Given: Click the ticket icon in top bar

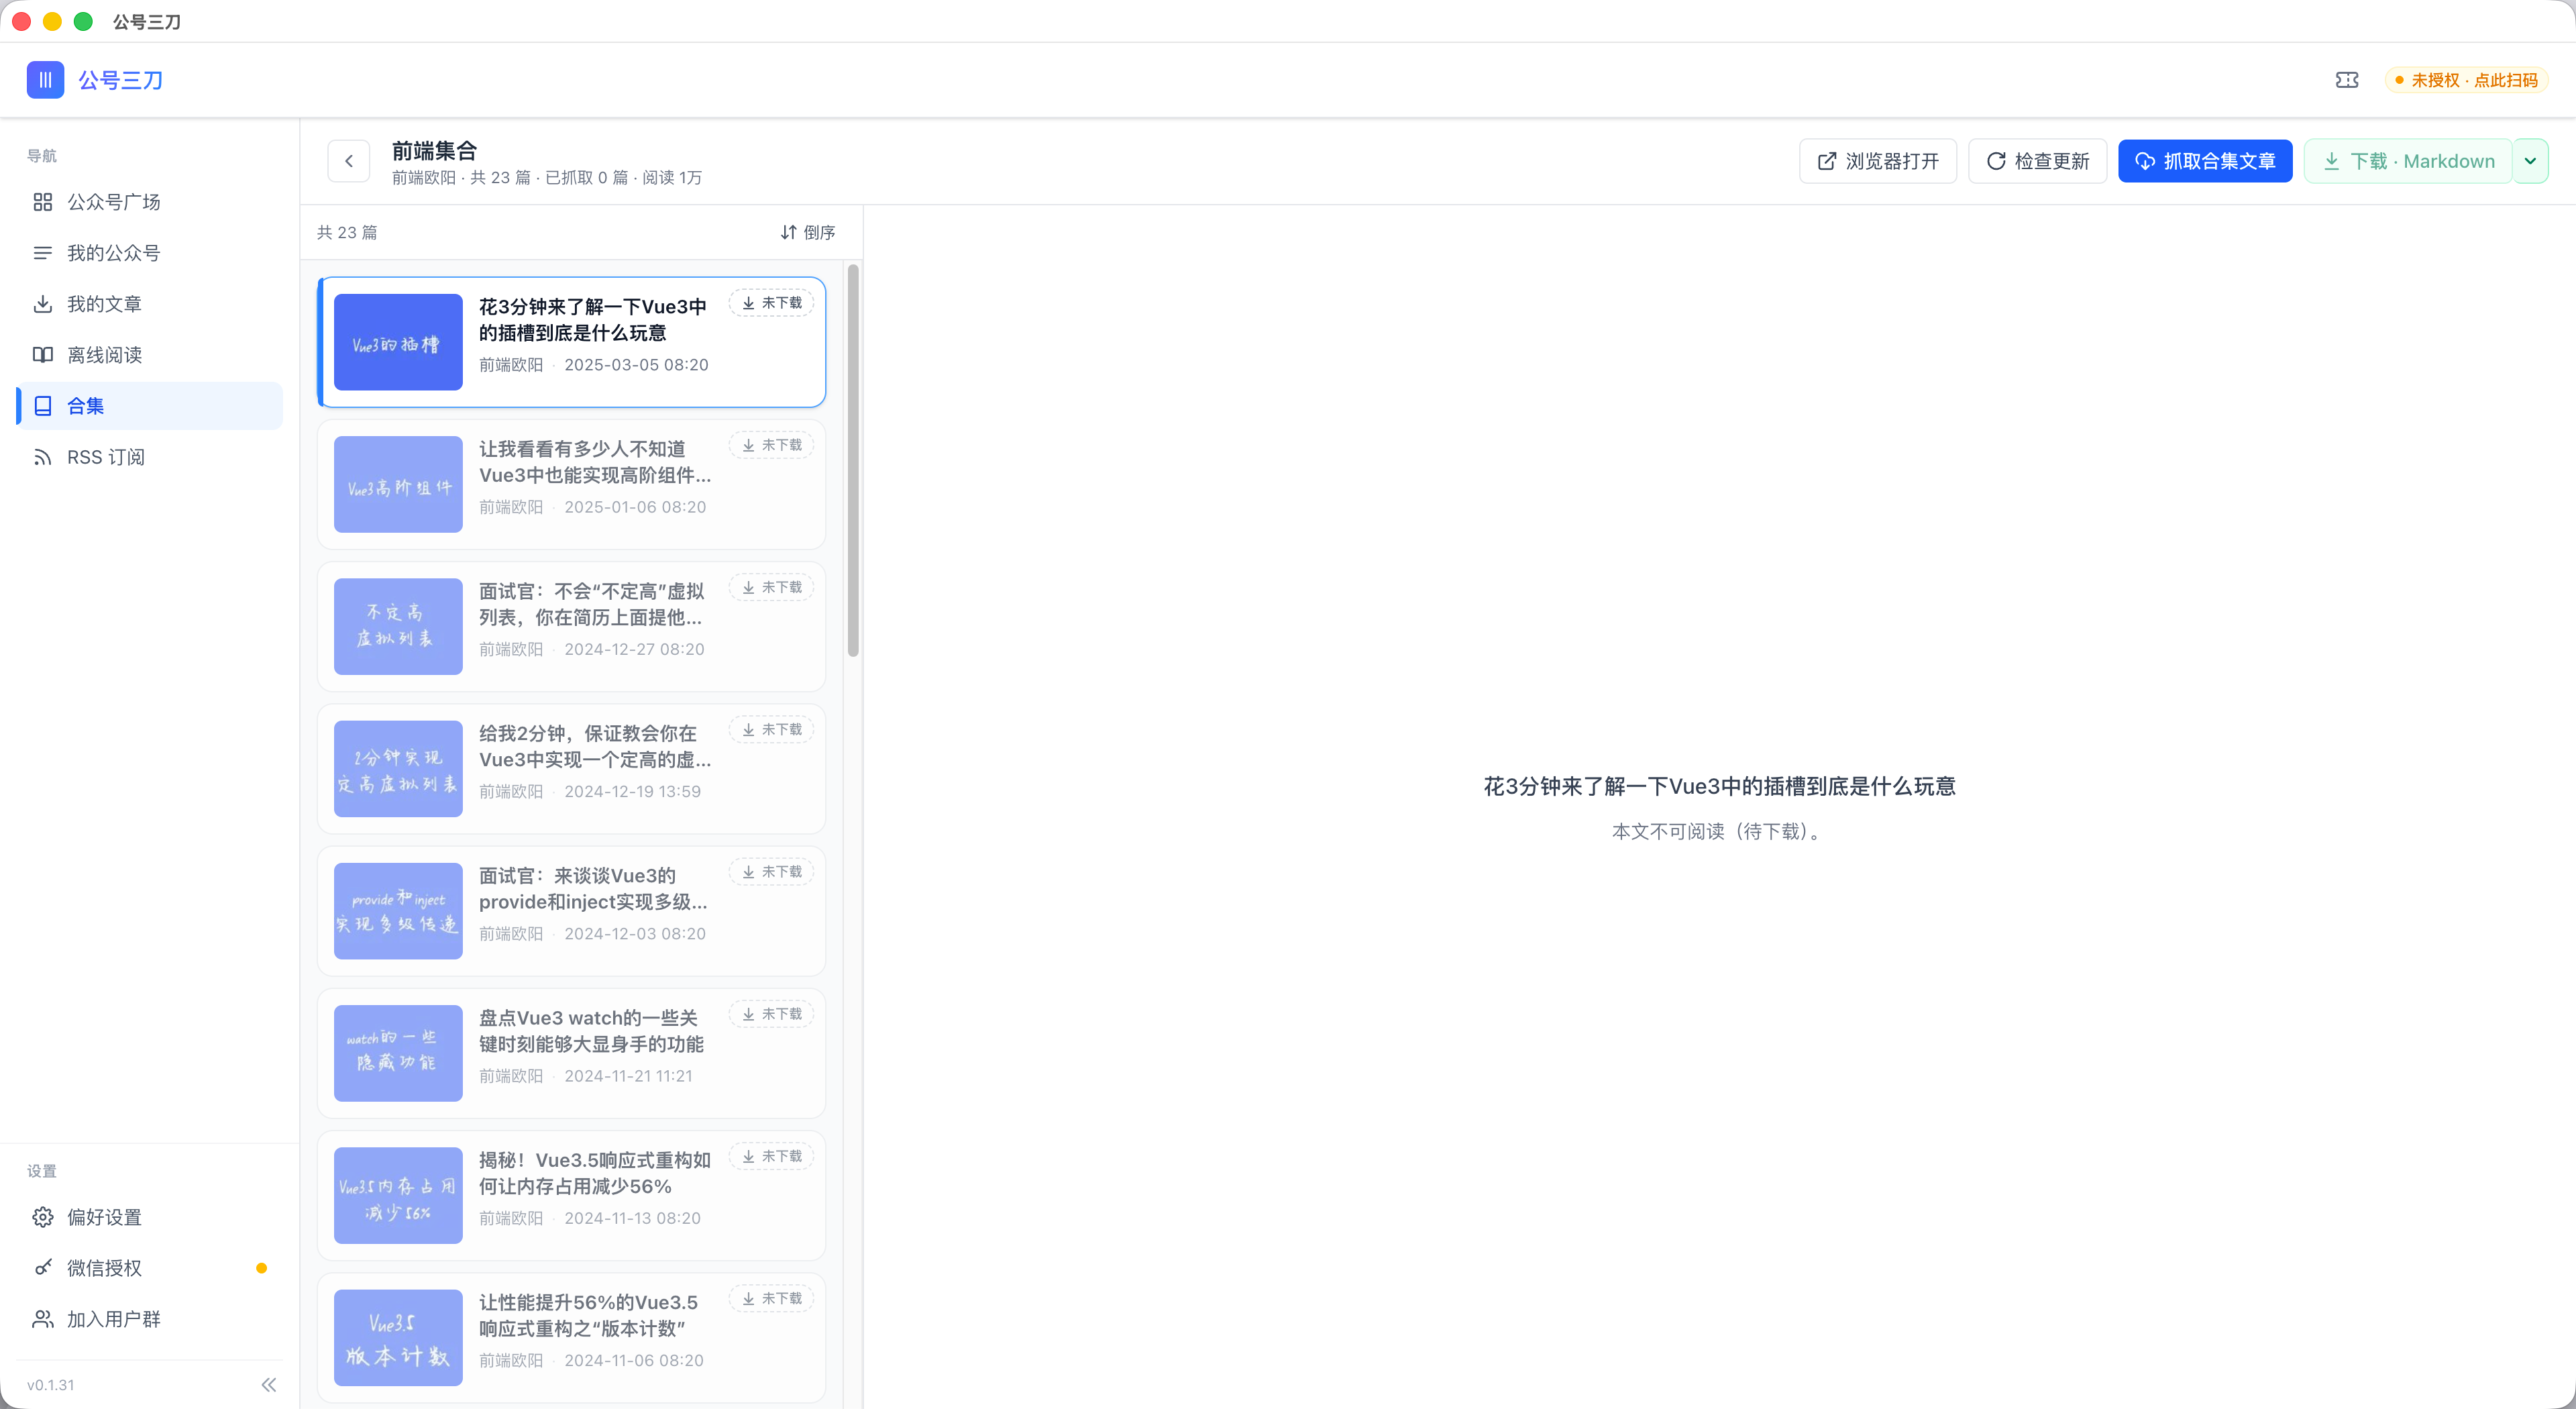Looking at the screenshot, I should [x=2347, y=80].
